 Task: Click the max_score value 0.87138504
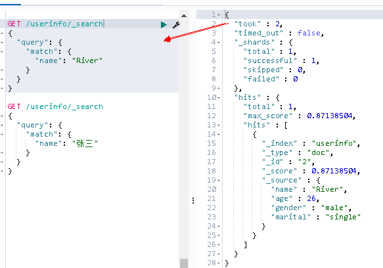(x=330, y=116)
